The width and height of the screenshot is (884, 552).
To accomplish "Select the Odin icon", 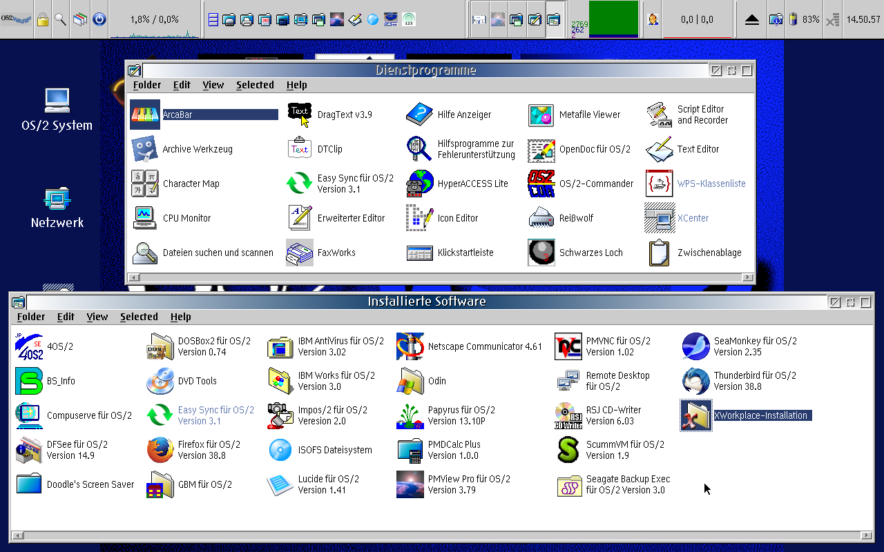I will tap(410, 381).
